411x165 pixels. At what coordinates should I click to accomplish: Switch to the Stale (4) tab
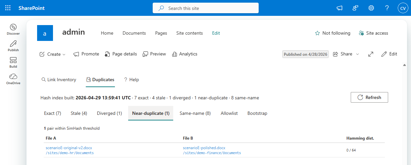(79, 113)
